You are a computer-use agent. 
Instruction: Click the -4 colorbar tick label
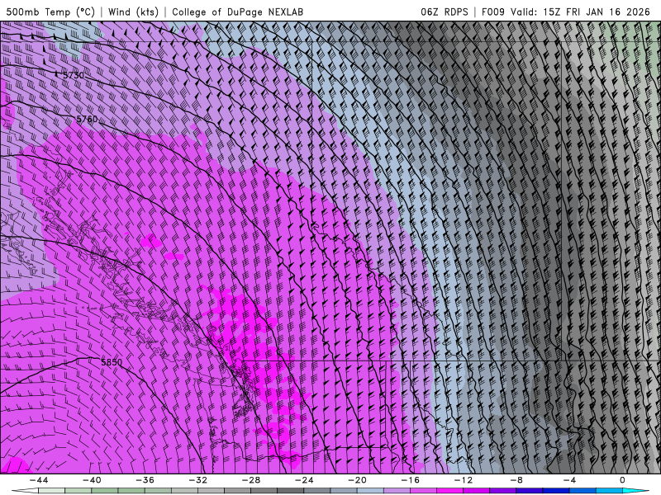pos(569,480)
